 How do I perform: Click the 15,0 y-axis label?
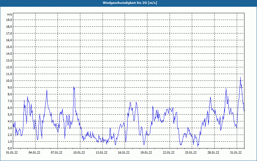(x=9, y=47)
